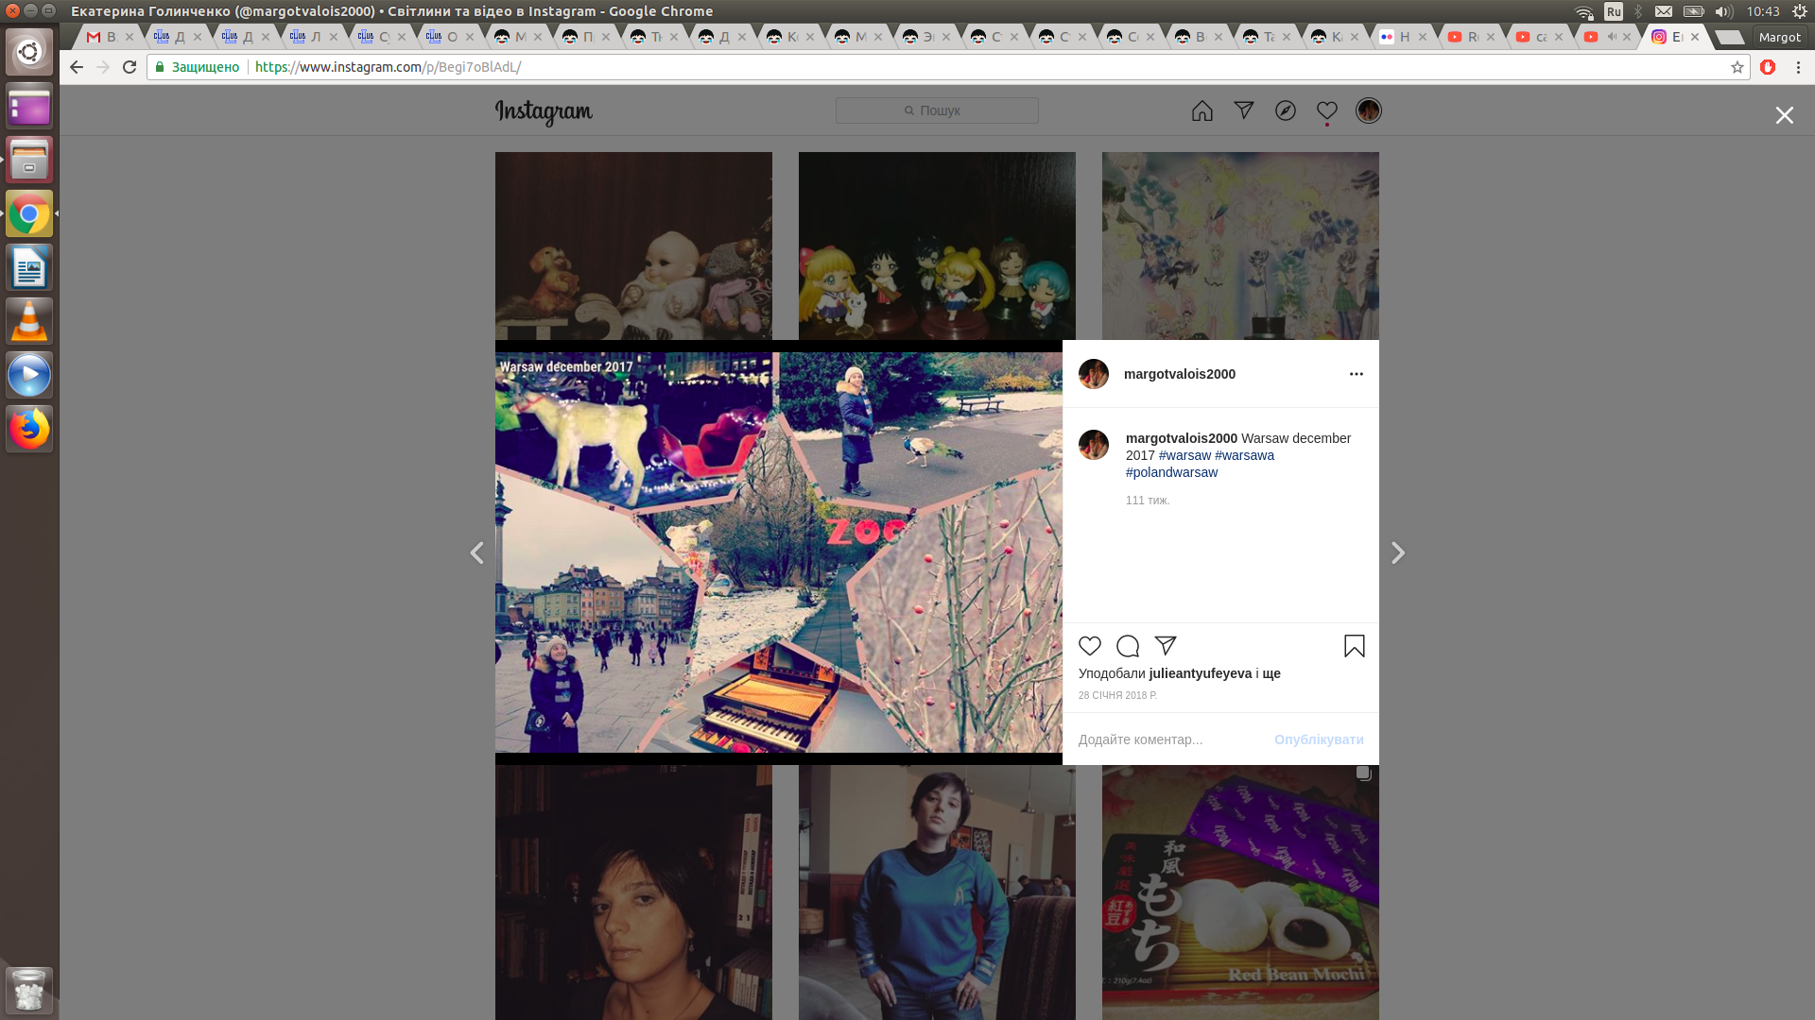Click browser back arrow
The image size is (1815, 1020).
tap(77, 67)
